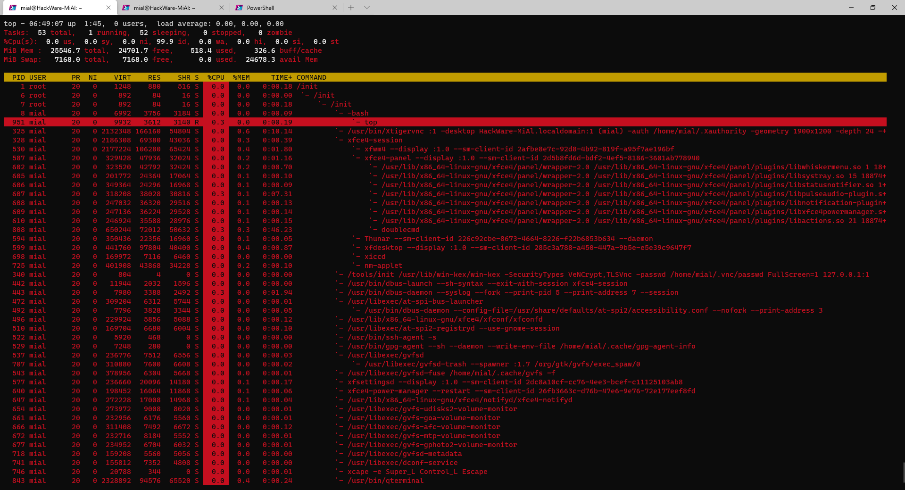Click the %CPU column header
This screenshot has height=490, width=905.
(216, 77)
